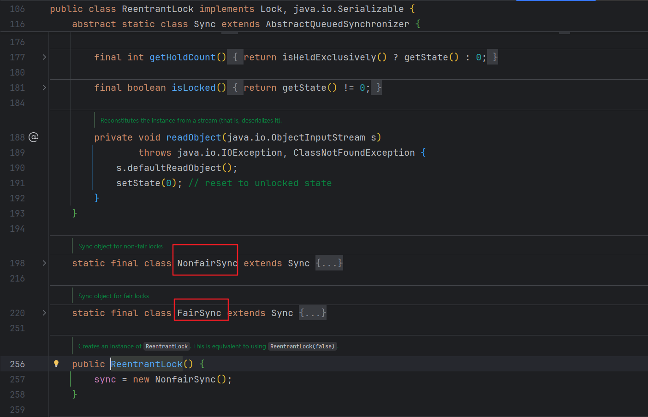The width and height of the screenshot is (648, 417).
Task: Click the NonfairSync class name in its declaration
Action: pos(207,263)
